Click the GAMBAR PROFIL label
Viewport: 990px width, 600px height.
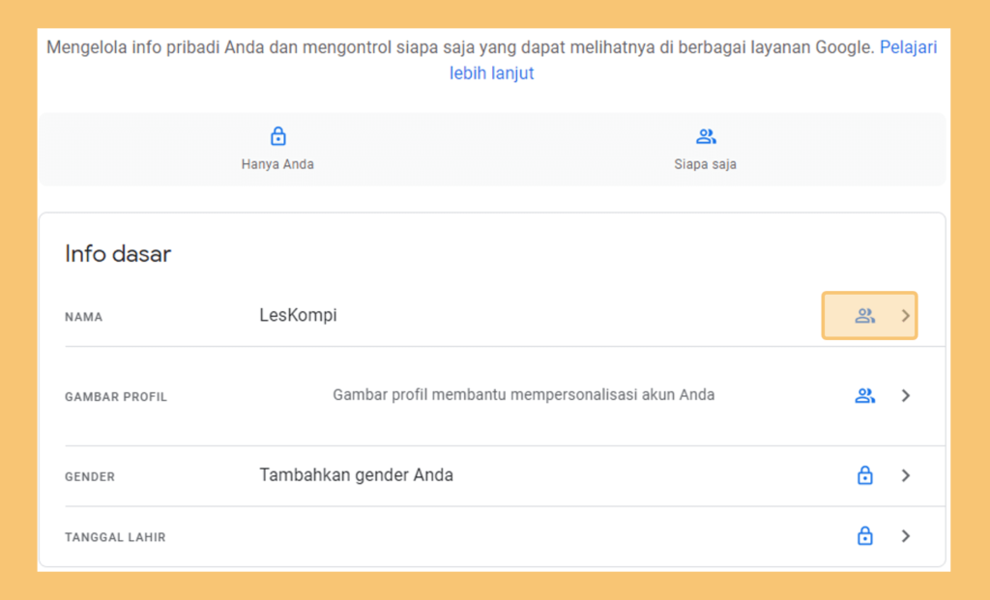116,397
